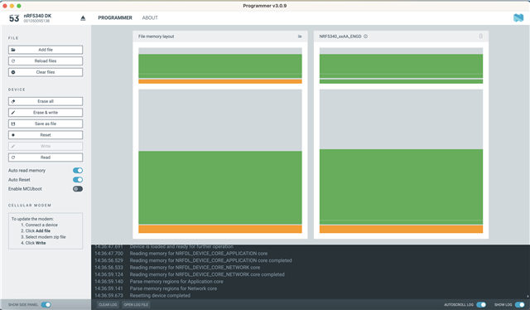Click the large green region in lower device memory block
This screenshot has height=310, width=530.
401,185
